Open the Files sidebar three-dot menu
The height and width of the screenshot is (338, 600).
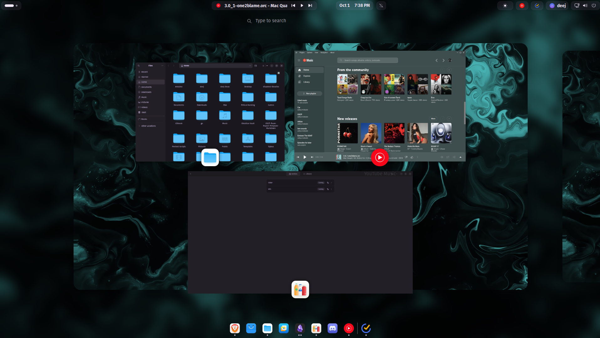coord(162,66)
